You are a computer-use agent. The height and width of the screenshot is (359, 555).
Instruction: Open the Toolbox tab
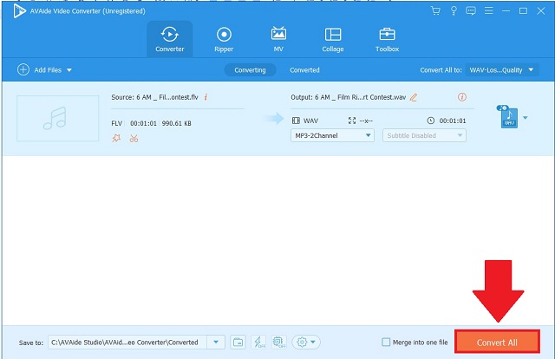click(x=387, y=39)
